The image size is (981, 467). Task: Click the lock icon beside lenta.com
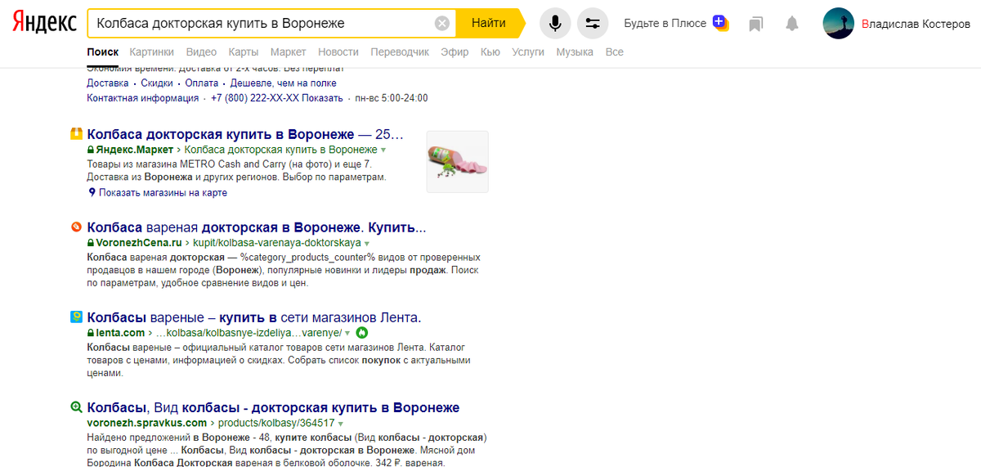click(91, 333)
